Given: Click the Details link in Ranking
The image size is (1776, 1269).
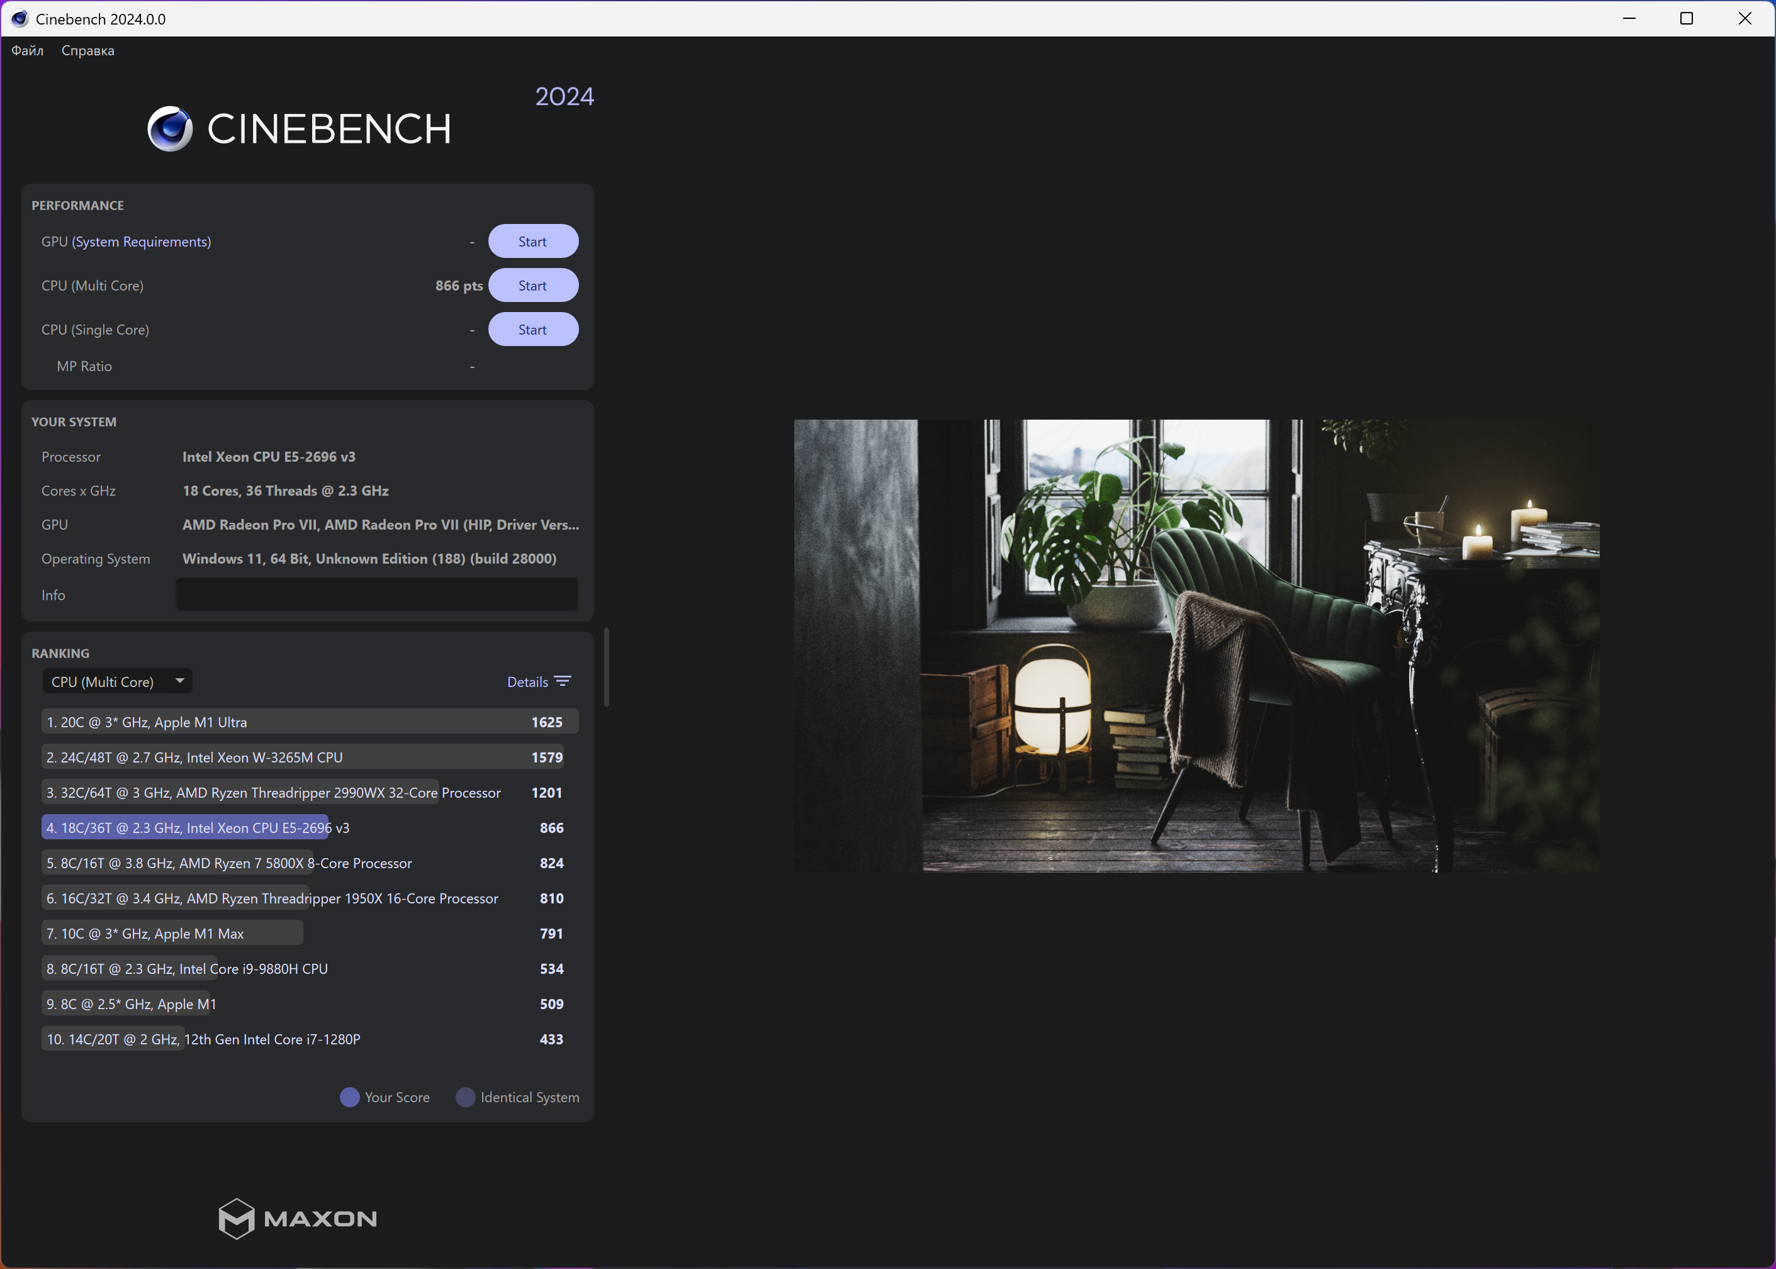Looking at the screenshot, I should 527,681.
